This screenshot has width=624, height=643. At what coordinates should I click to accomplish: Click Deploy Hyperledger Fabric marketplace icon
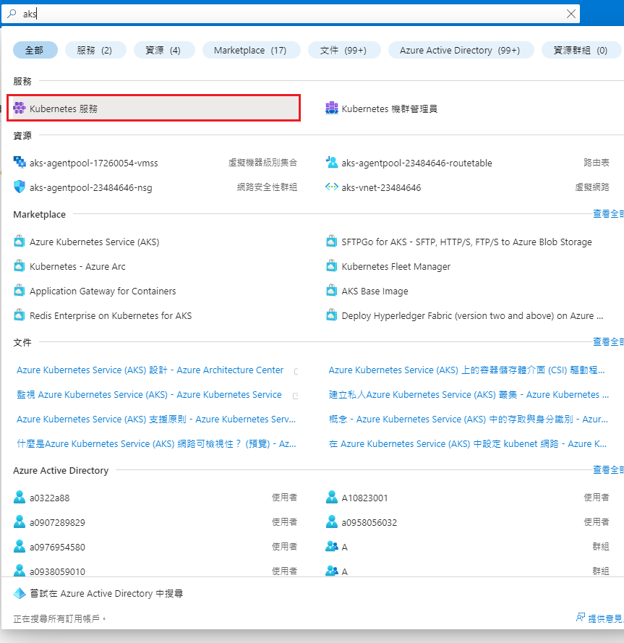coord(331,315)
